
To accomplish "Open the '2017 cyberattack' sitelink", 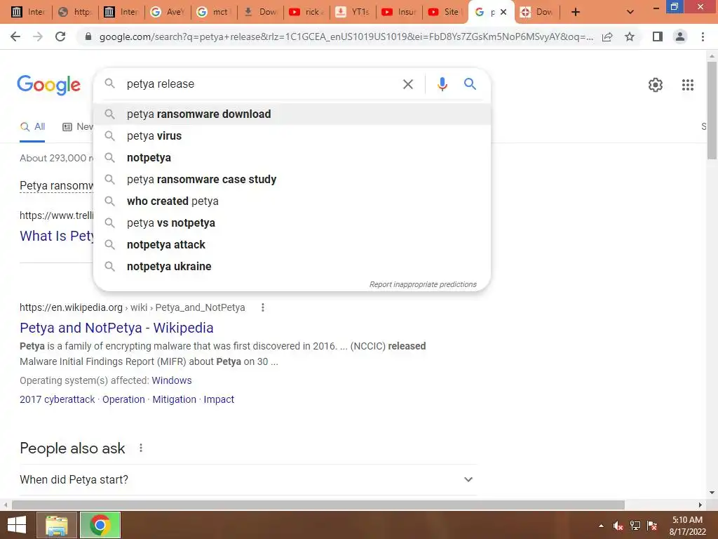I will 57,399.
